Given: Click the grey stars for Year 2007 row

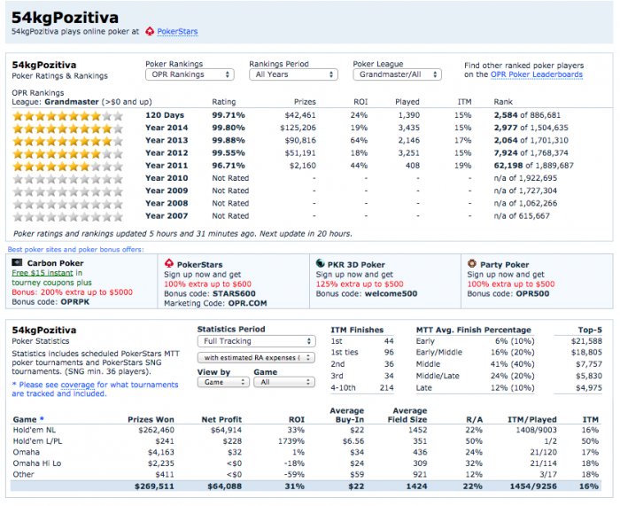Looking at the screenshot, I should pyautogui.click(x=68, y=217).
